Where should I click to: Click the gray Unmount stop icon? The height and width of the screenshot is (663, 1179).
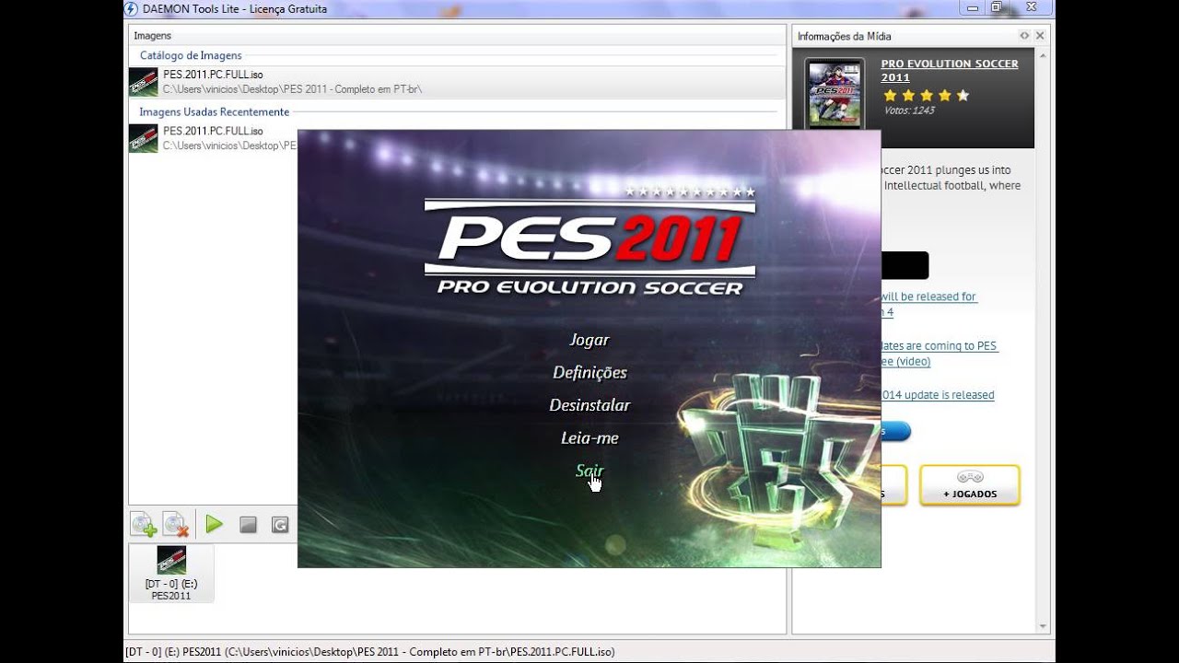coord(248,525)
